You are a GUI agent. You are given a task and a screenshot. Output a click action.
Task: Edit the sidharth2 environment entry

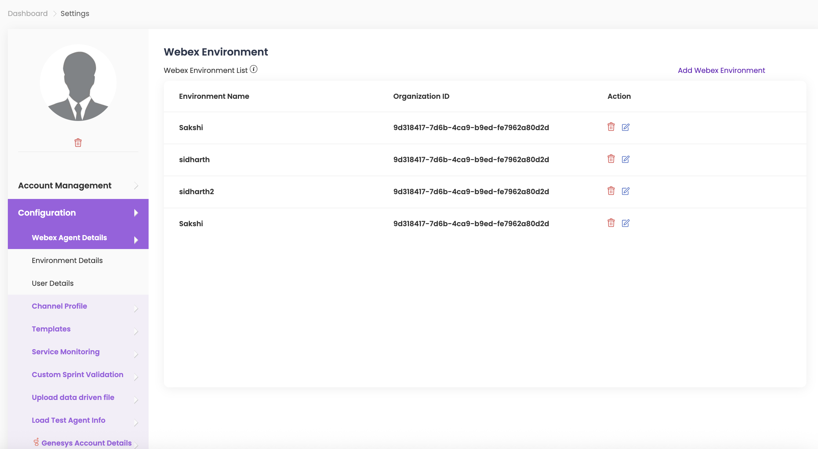point(625,191)
